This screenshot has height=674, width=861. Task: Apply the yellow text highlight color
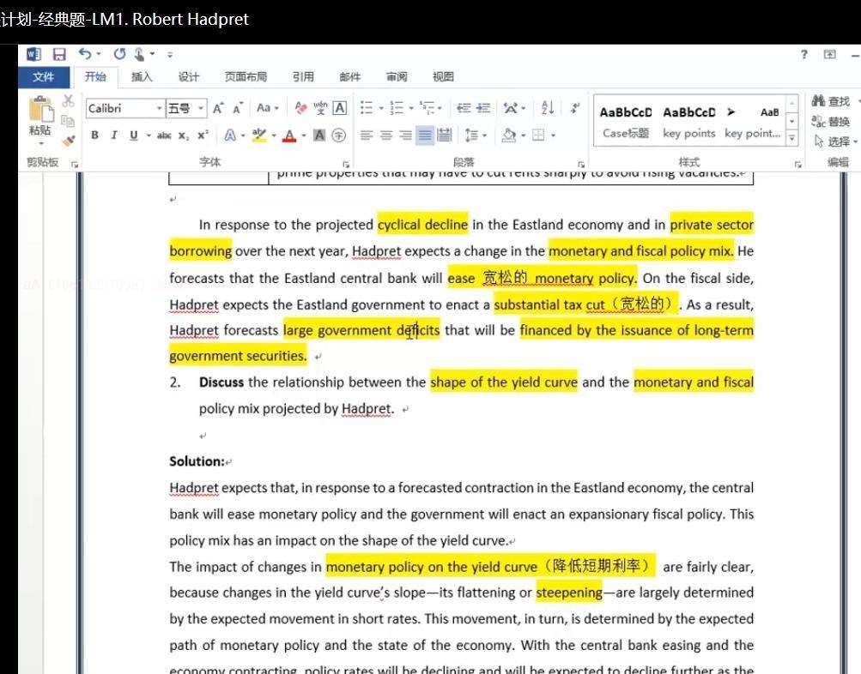258,135
